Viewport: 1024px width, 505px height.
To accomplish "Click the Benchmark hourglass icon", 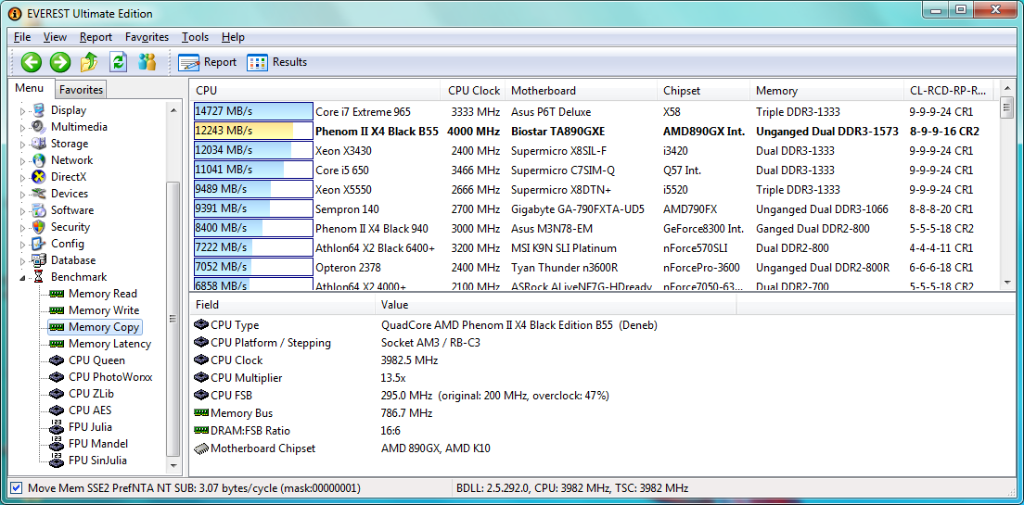I will (x=39, y=277).
